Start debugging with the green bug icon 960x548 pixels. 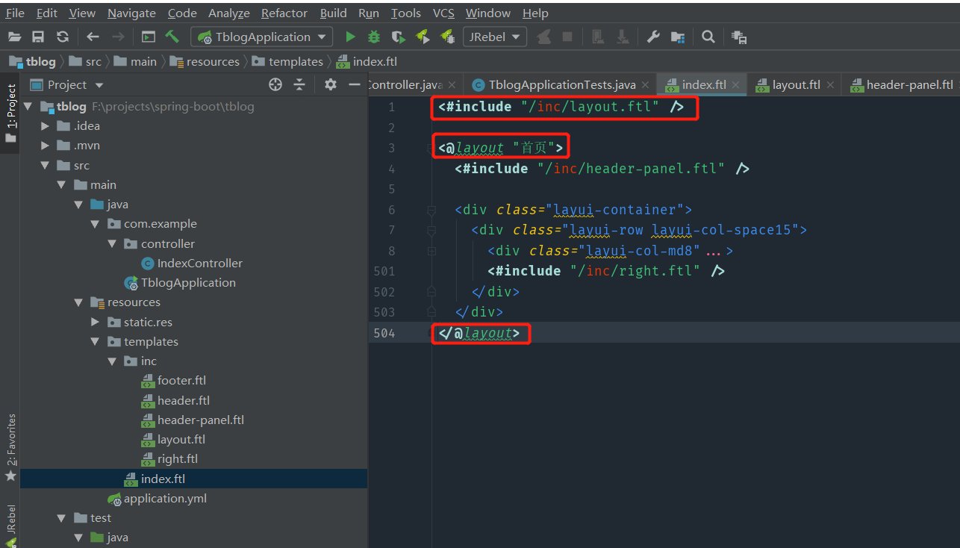coord(374,37)
